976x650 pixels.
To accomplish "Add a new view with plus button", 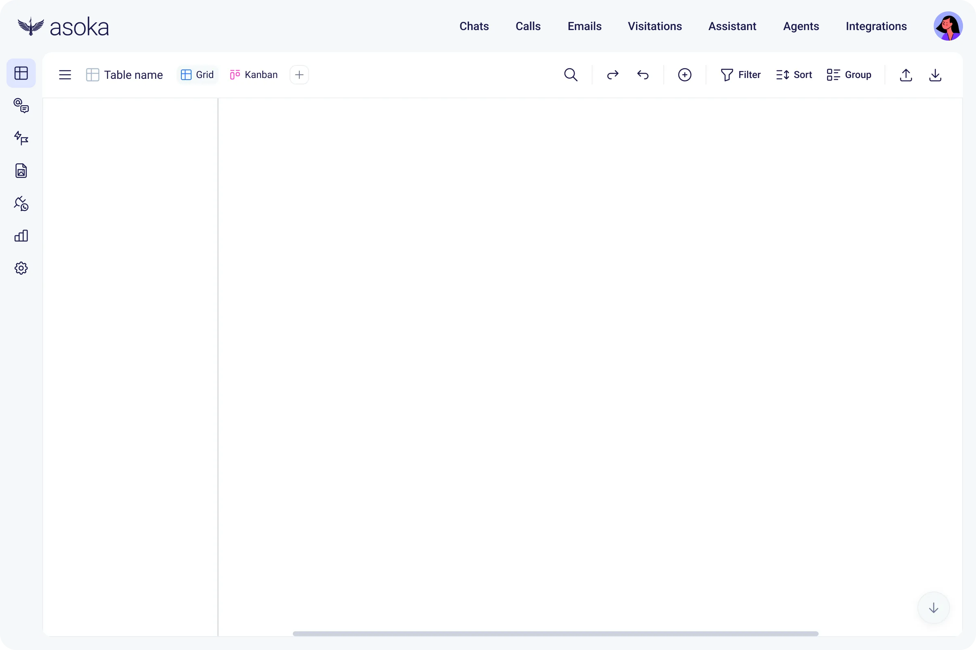I will tap(299, 75).
